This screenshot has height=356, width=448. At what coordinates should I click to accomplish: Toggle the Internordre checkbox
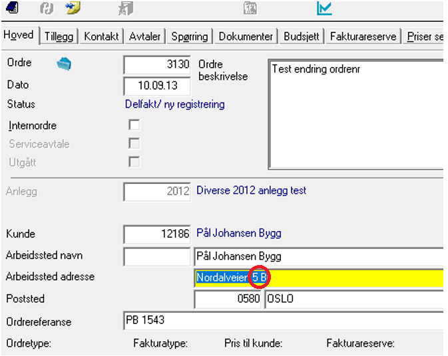point(134,125)
